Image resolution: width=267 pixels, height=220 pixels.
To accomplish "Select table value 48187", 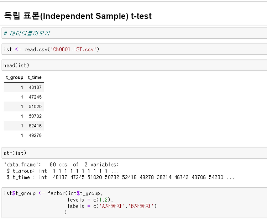I will click(35, 87).
